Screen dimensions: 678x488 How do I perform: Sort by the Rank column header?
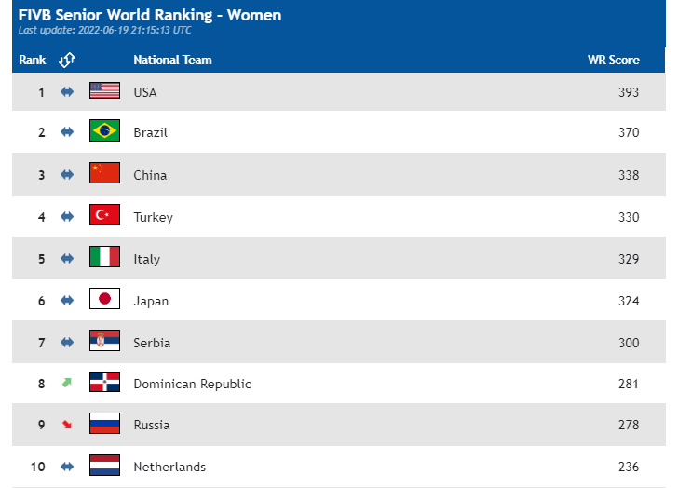pyautogui.click(x=33, y=60)
